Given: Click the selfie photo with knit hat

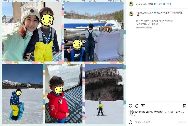Looking at the screenshot, I should tap(32, 32).
